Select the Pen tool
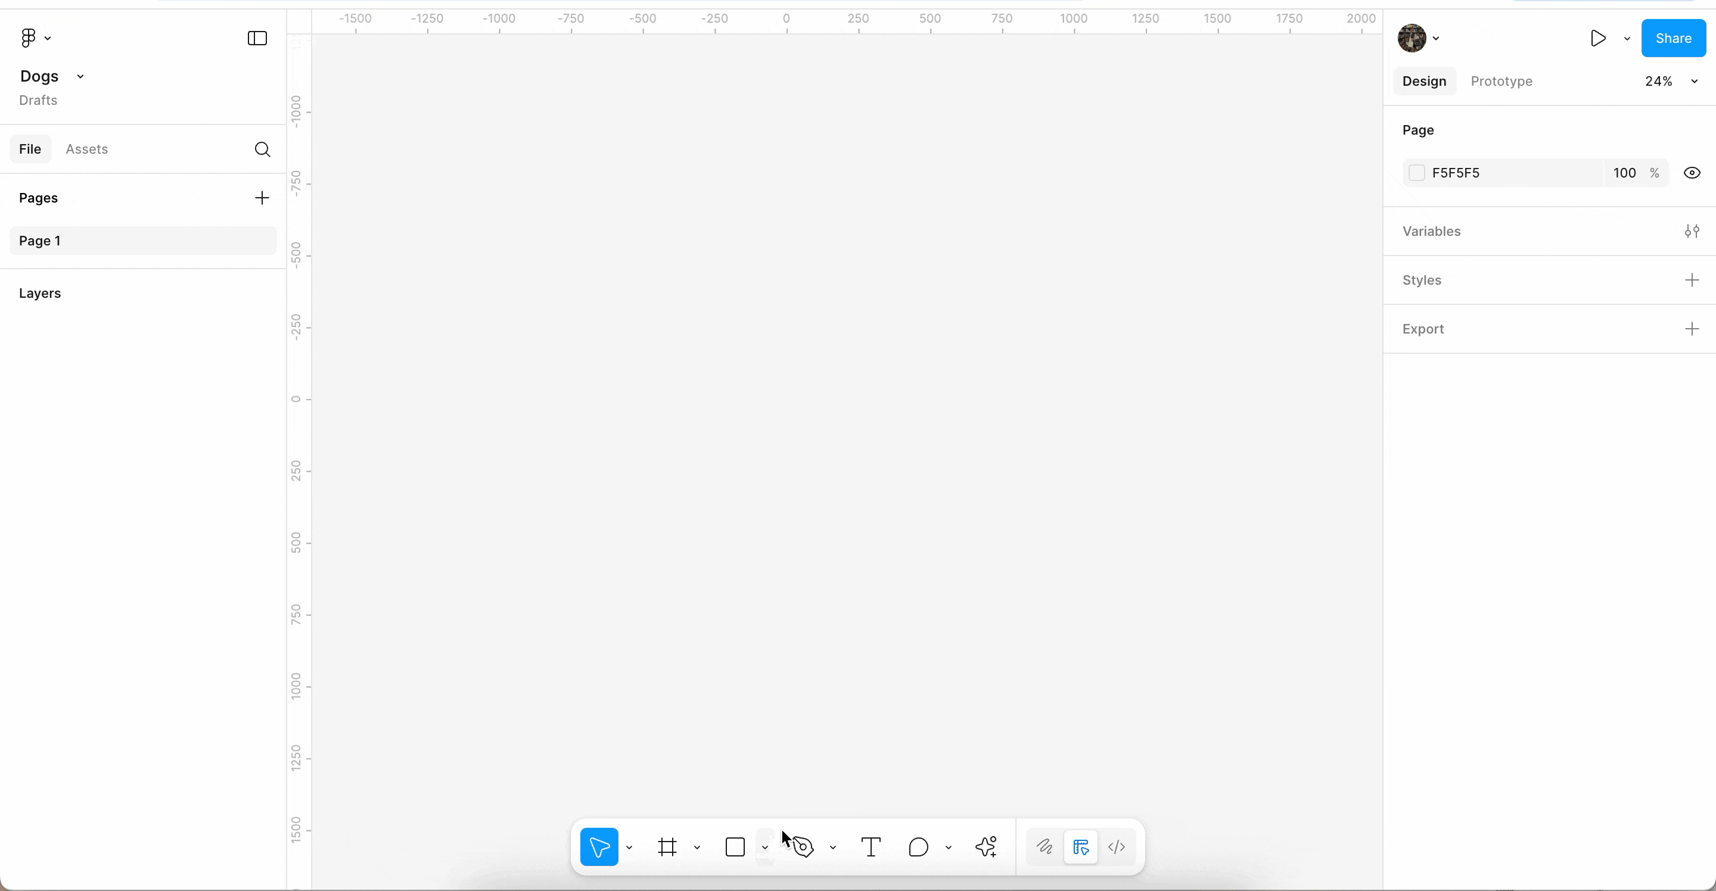 pyautogui.click(x=803, y=847)
